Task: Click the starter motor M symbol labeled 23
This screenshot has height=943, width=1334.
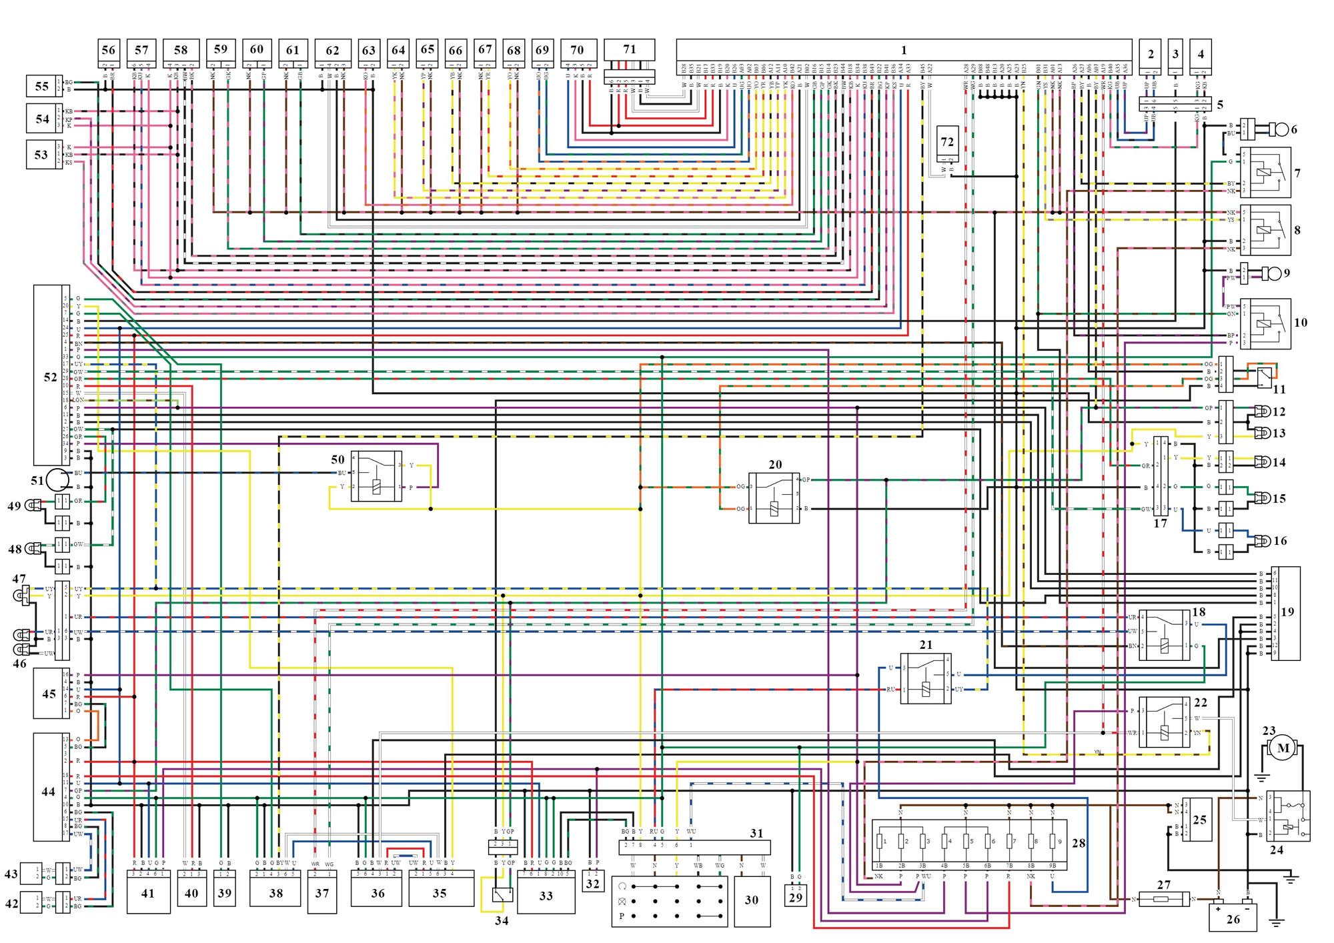Action: 1283,748
